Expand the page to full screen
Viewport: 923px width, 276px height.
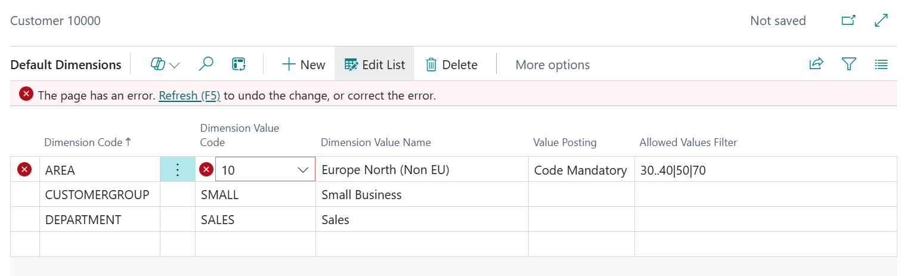pos(881,20)
